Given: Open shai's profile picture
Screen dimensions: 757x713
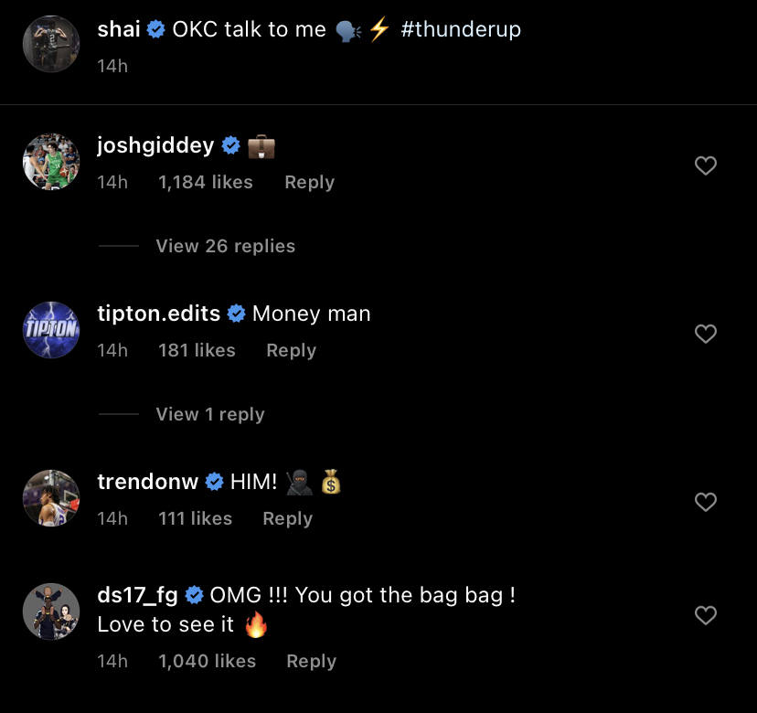Looking at the screenshot, I should (x=51, y=43).
